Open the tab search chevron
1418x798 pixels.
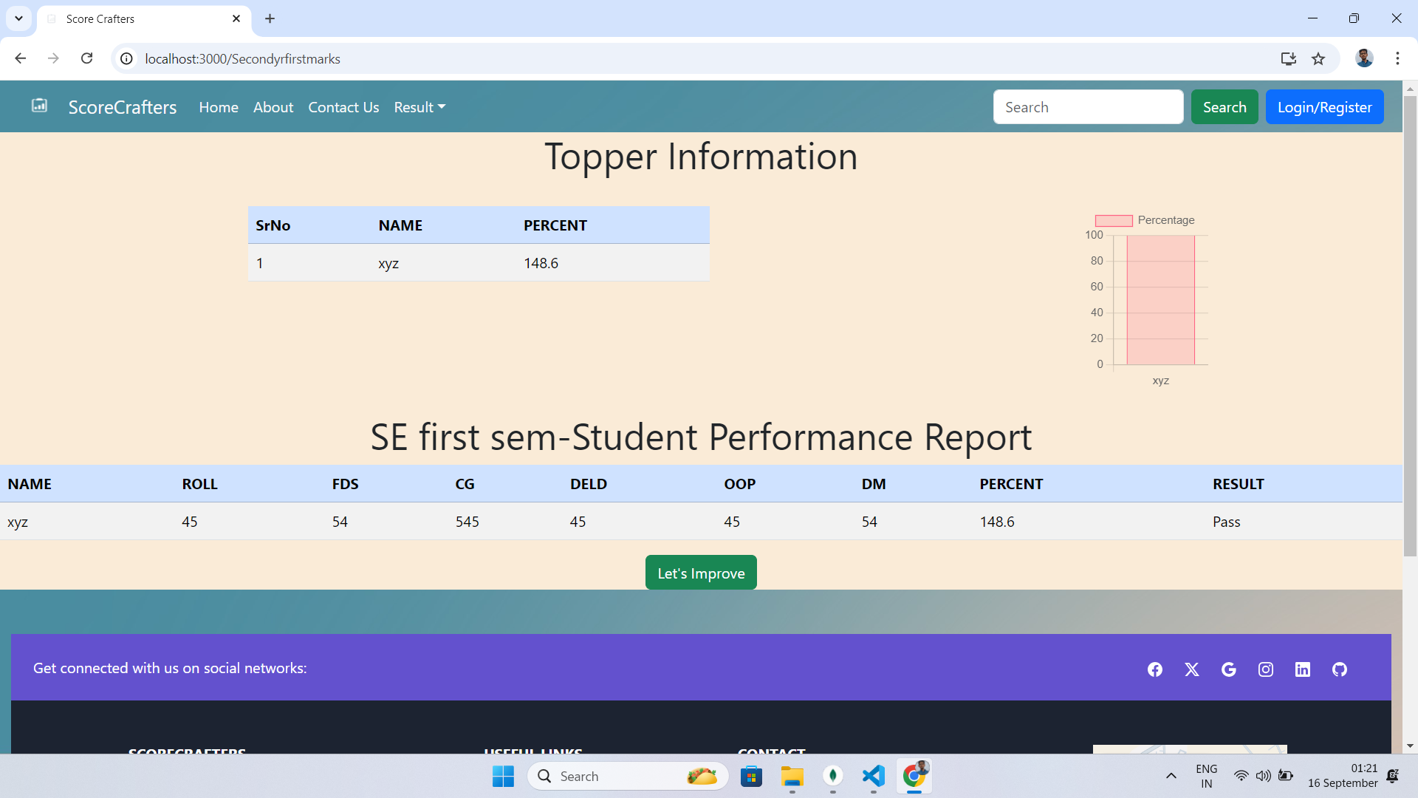(x=18, y=18)
